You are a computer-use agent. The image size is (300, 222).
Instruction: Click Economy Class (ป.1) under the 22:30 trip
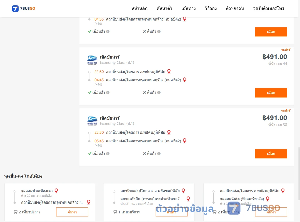(117, 62)
